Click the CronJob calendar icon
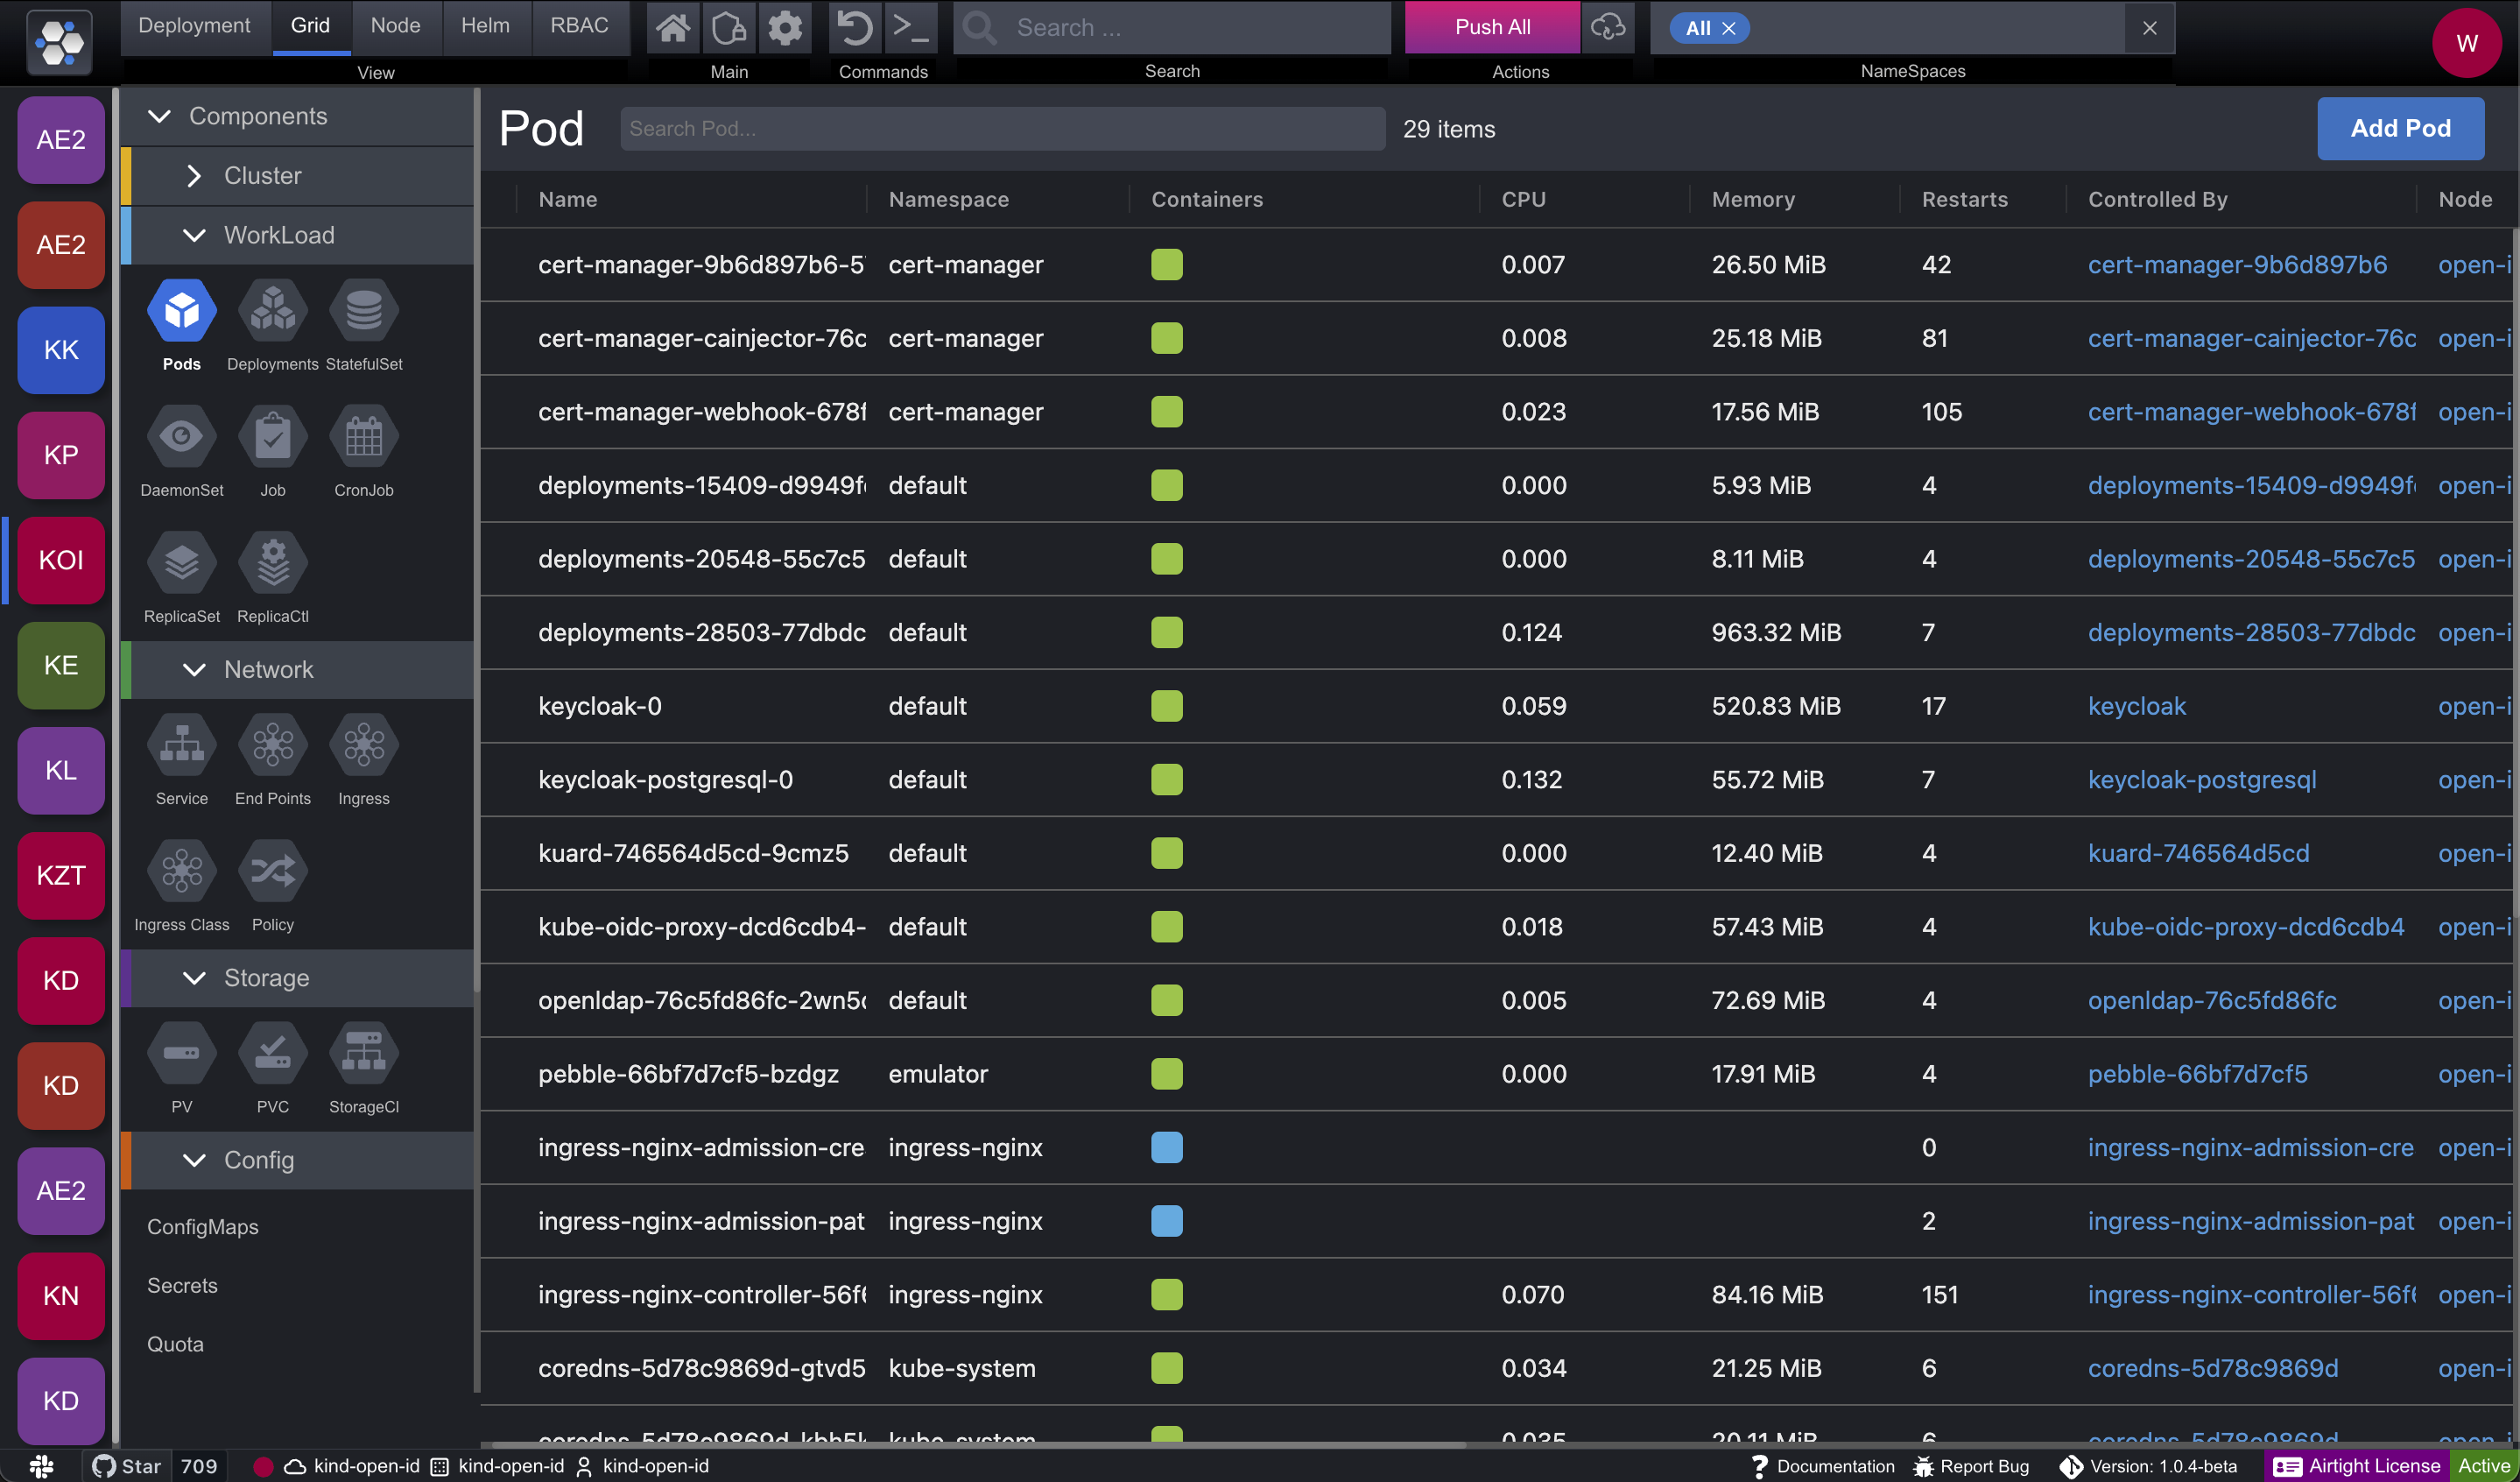The height and width of the screenshot is (1482, 2520). tap(364, 437)
